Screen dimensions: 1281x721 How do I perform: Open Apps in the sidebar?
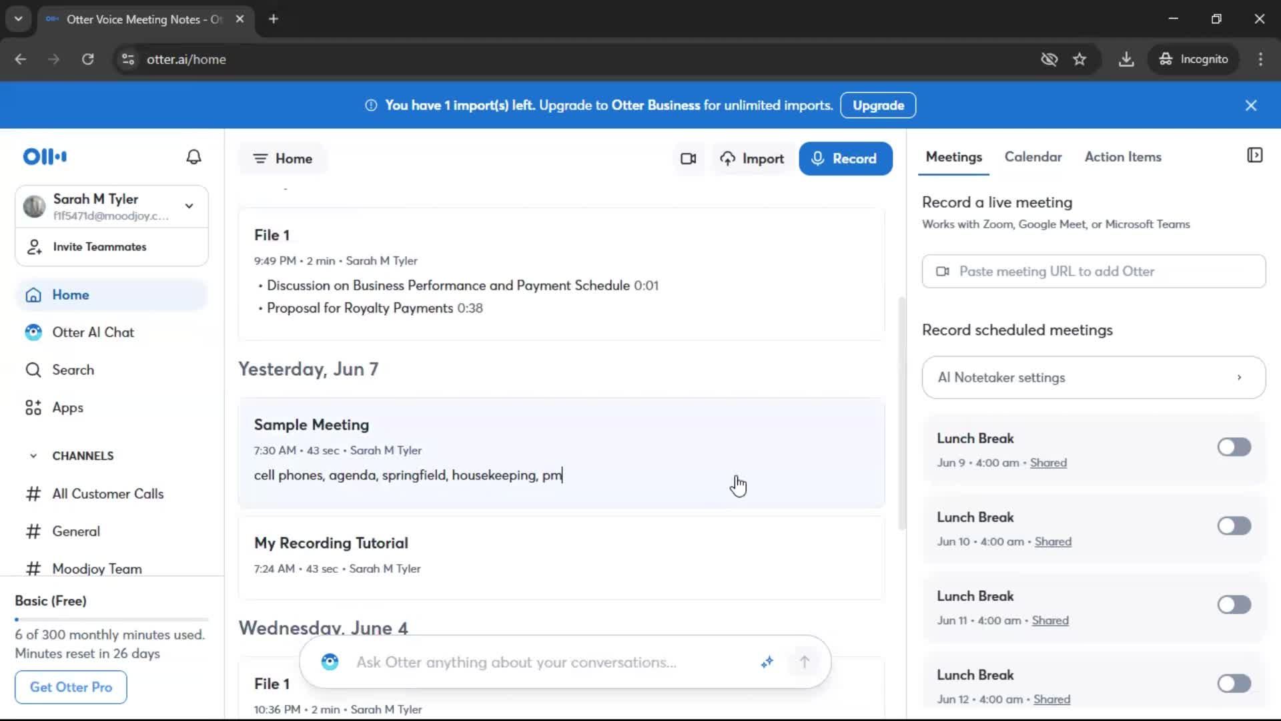pos(111,407)
